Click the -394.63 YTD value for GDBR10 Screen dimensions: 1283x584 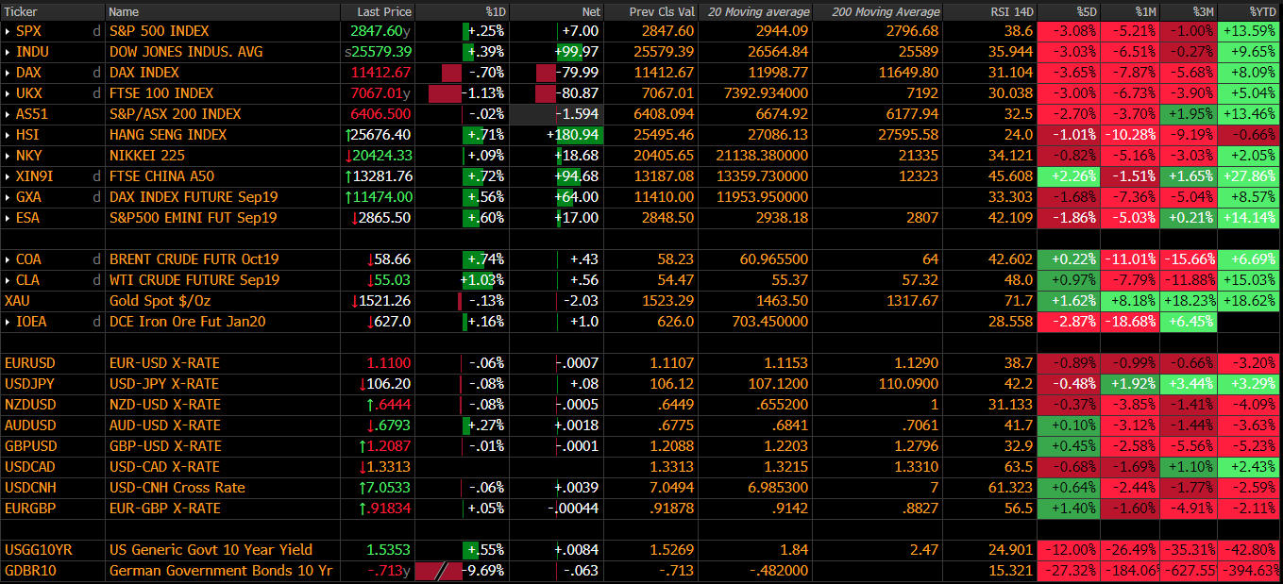coord(1250,571)
